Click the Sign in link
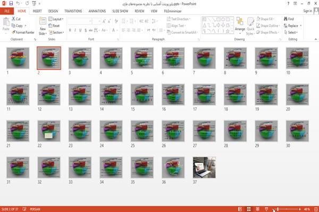 pyautogui.click(x=307, y=11)
